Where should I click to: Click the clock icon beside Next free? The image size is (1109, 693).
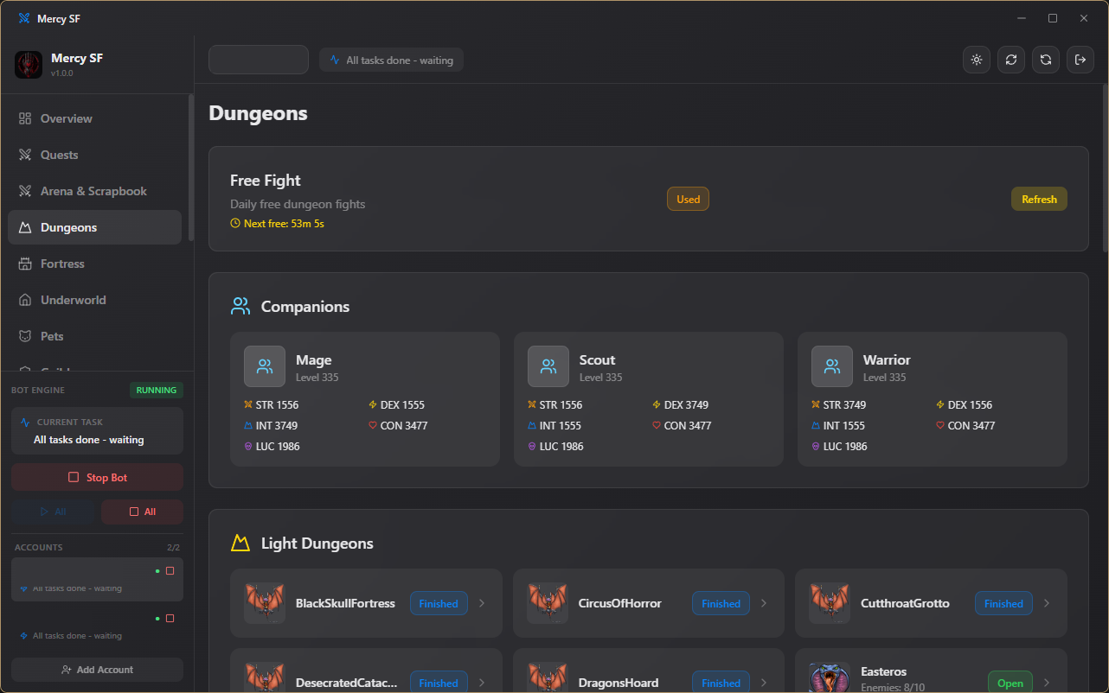[x=235, y=223]
